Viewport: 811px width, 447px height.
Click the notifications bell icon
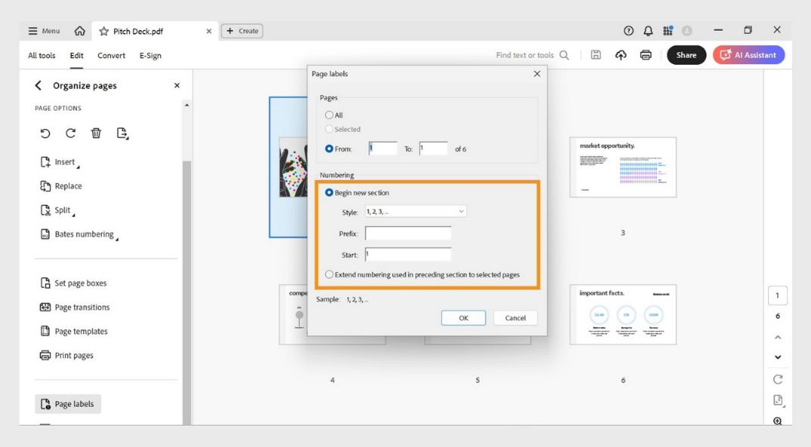[x=647, y=29]
